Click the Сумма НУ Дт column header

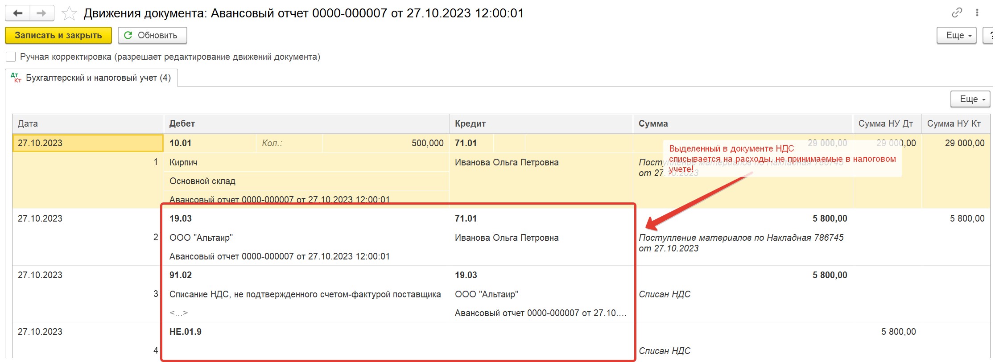tap(887, 123)
